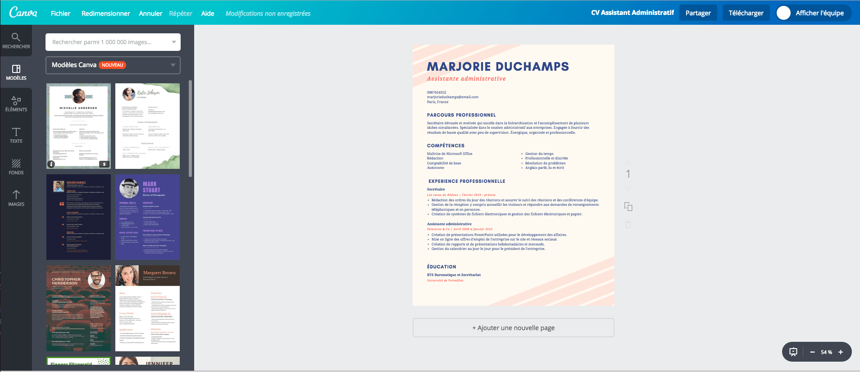Viewport: 860px width, 372px height.
Task: Zoom in with the plus button
Action: point(841,352)
